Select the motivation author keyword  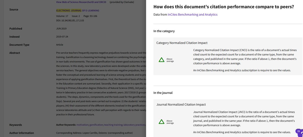tap(82, 125)
